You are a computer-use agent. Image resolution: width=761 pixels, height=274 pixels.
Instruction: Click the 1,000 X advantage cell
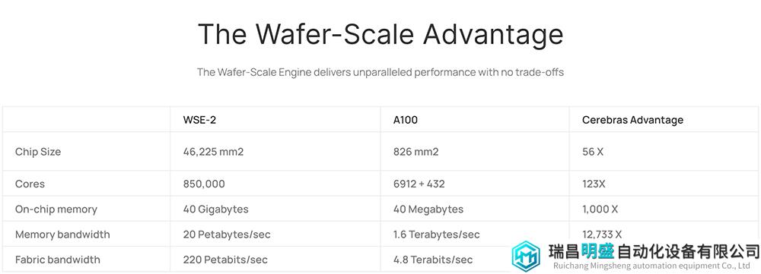pyautogui.click(x=600, y=209)
